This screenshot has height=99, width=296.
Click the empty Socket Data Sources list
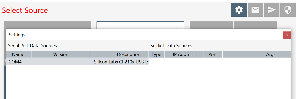[x=220, y=78]
